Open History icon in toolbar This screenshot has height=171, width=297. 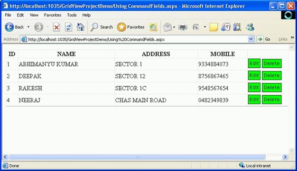click(153, 27)
